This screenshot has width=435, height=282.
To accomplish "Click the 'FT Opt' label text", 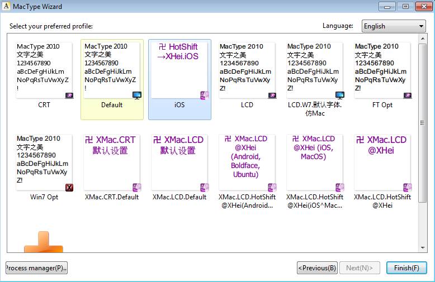I will click(x=382, y=105).
